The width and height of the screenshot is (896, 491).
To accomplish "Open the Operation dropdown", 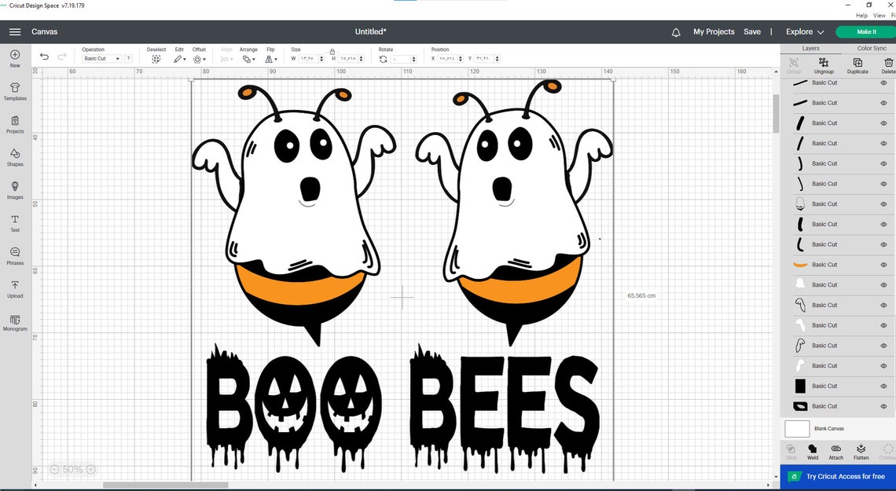I will pos(101,58).
